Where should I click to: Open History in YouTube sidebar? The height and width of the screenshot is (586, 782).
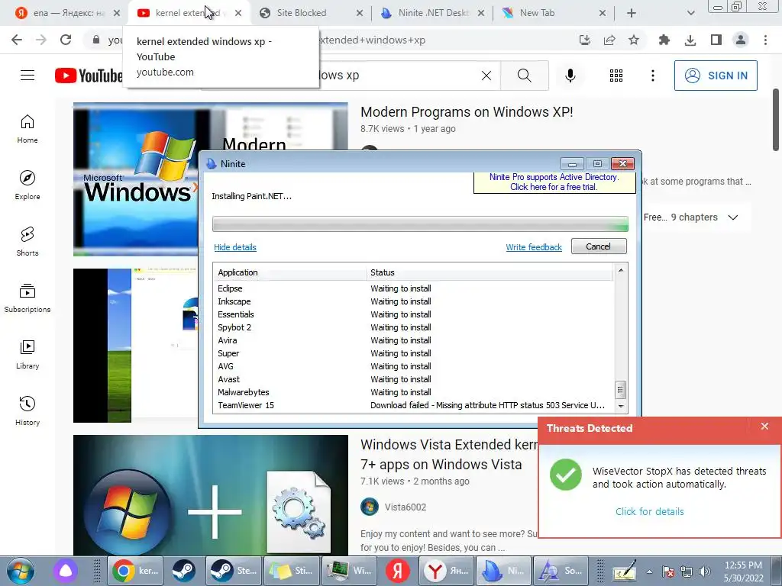(27, 411)
